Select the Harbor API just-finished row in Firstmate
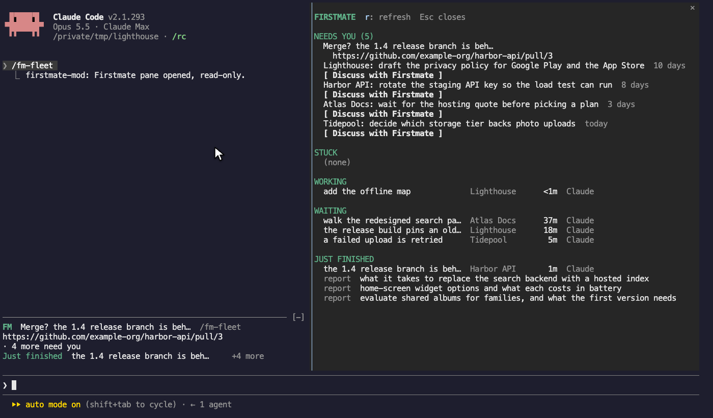The width and height of the screenshot is (713, 418). click(x=458, y=269)
